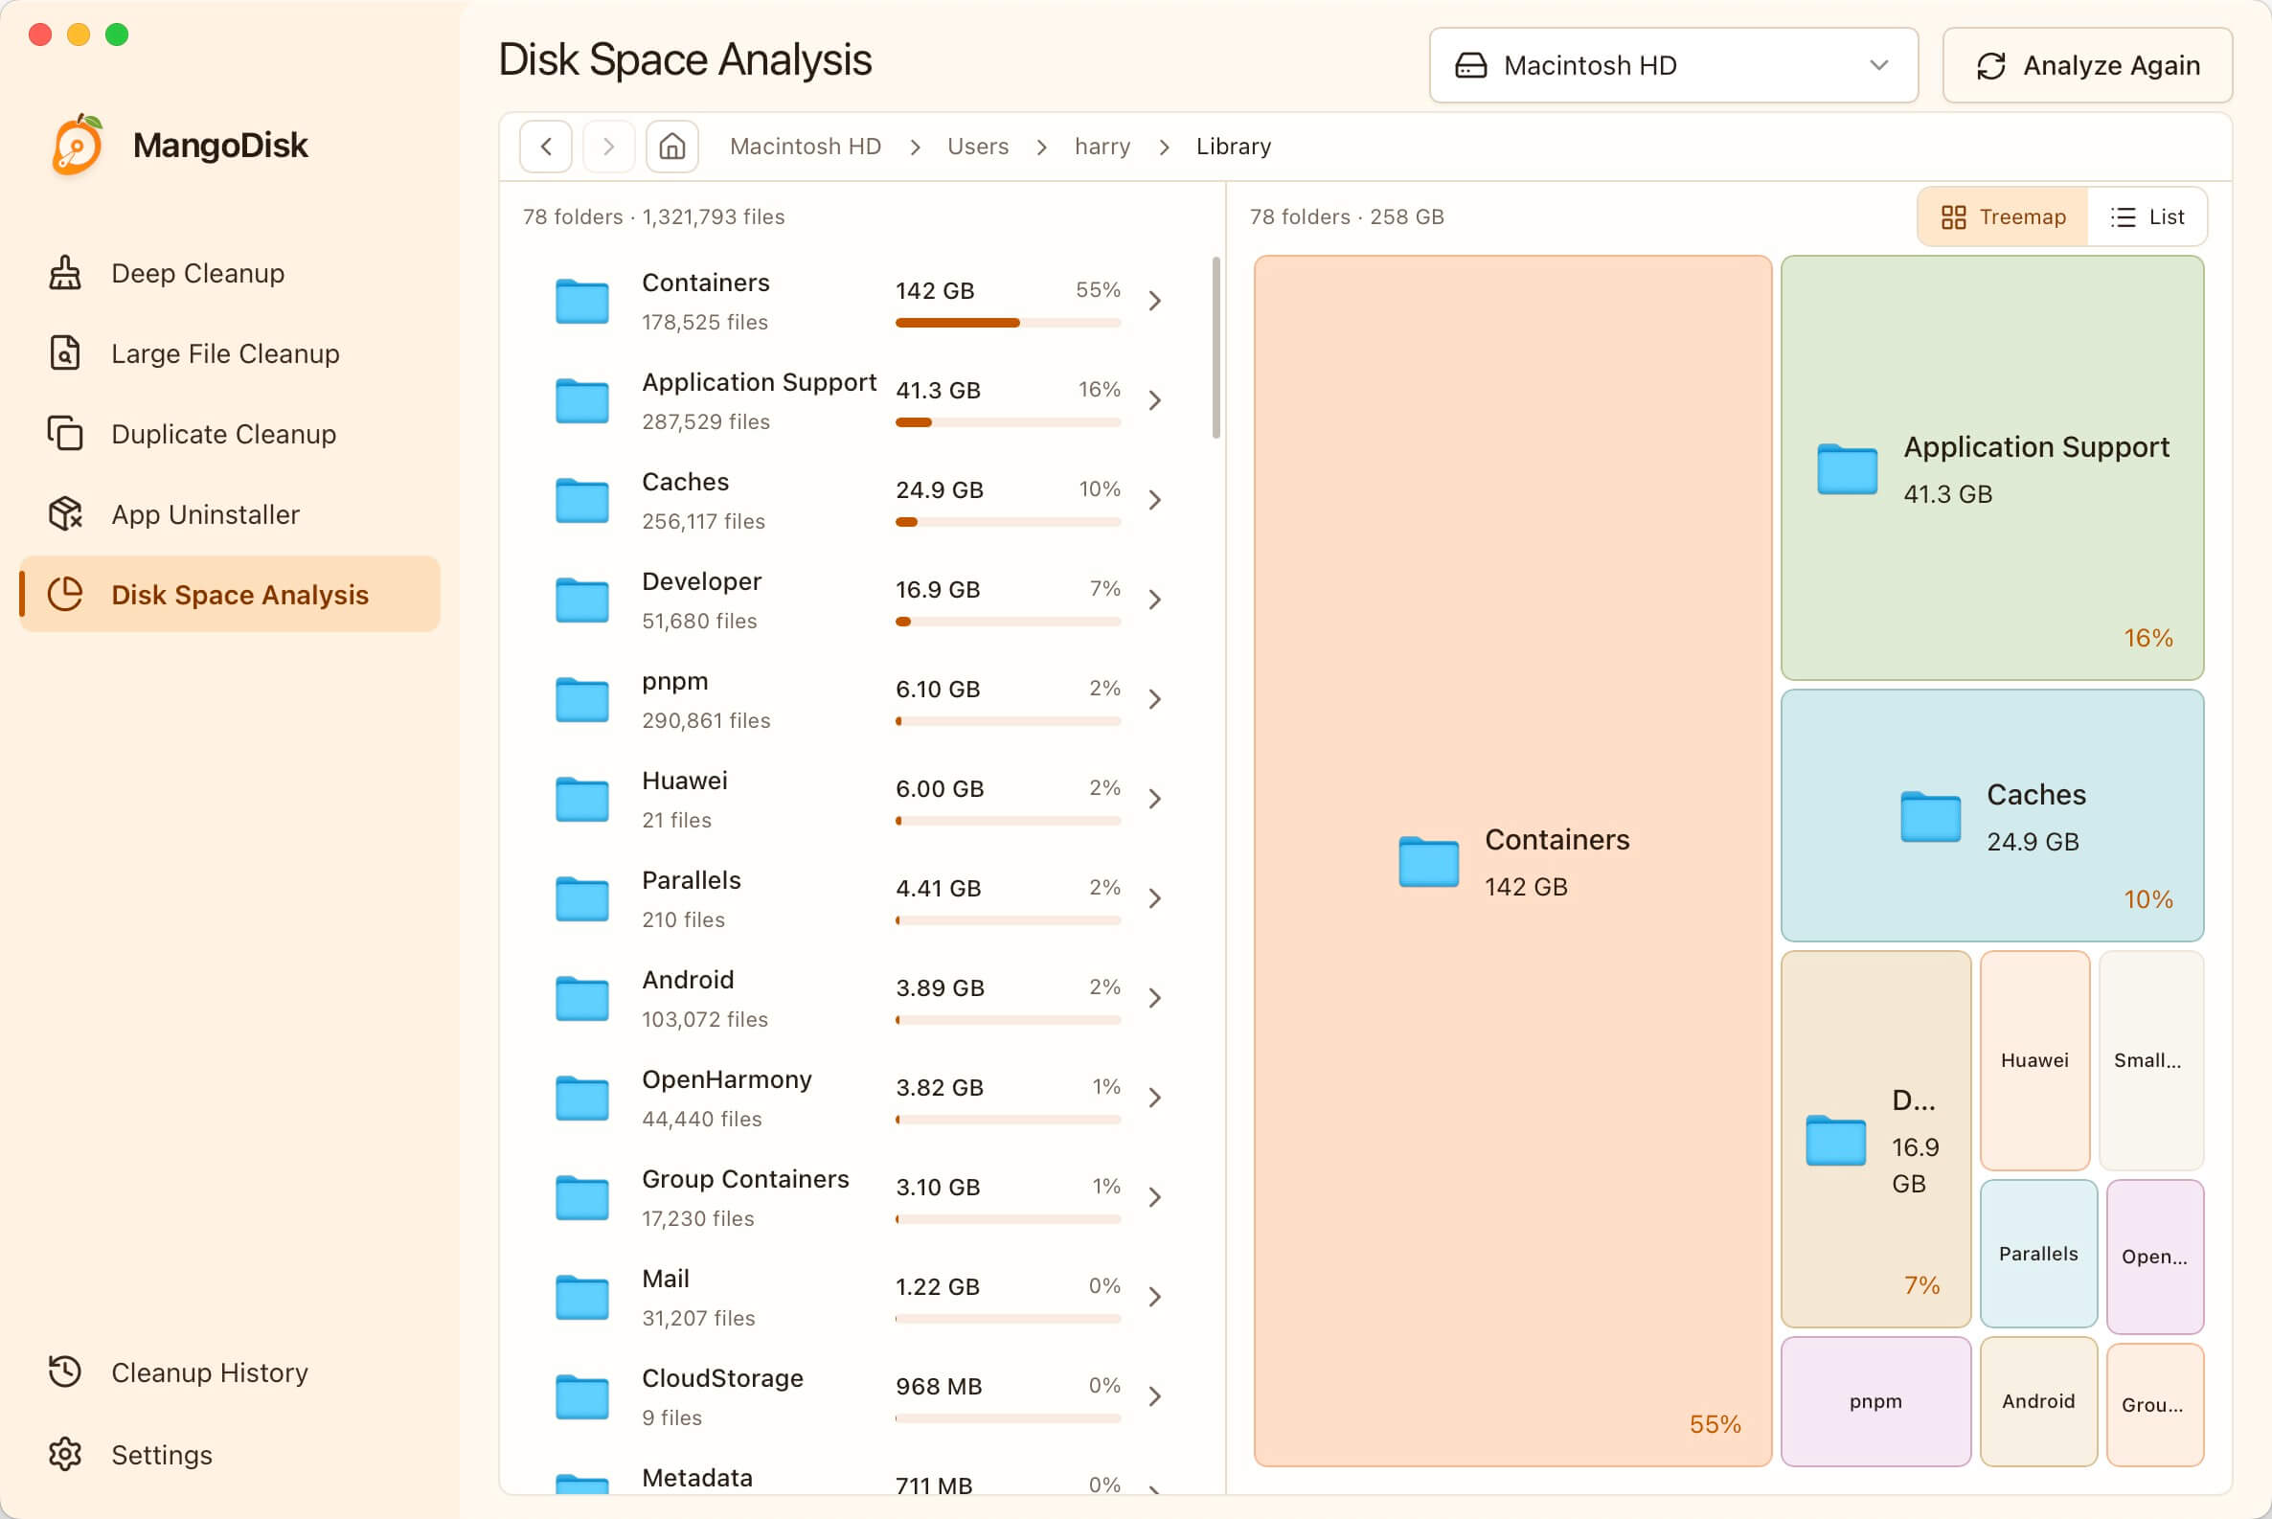
Task: Click the Analyze Again button
Action: pos(2087,65)
